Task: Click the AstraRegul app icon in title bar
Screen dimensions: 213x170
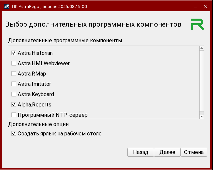Action: [7, 6]
